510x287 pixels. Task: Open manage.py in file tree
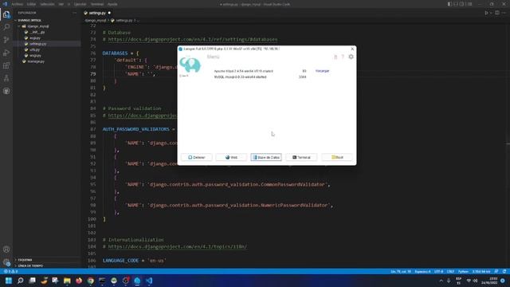36,61
